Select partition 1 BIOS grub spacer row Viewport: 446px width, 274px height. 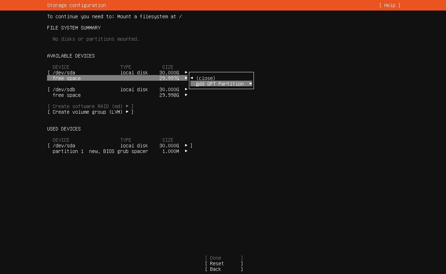pos(100,151)
